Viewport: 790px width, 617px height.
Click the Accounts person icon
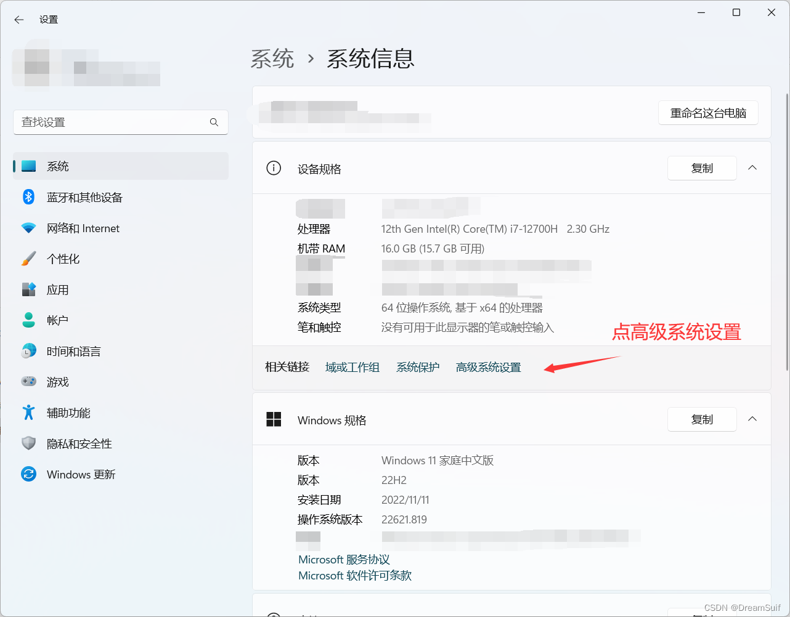pos(29,320)
